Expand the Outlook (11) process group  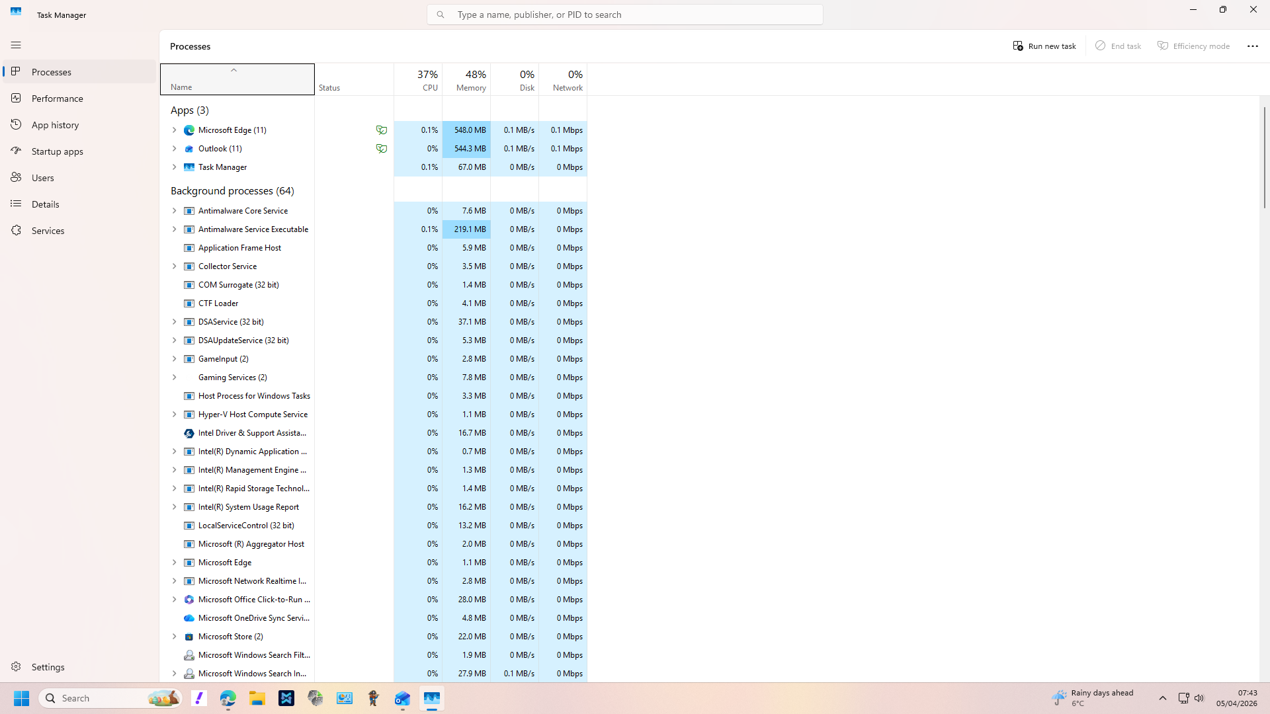(174, 149)
